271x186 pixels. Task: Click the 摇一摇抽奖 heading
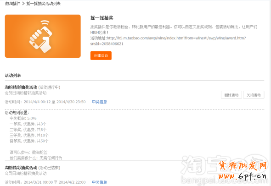[102, 18]
